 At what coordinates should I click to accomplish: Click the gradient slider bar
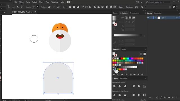point(128,35)
